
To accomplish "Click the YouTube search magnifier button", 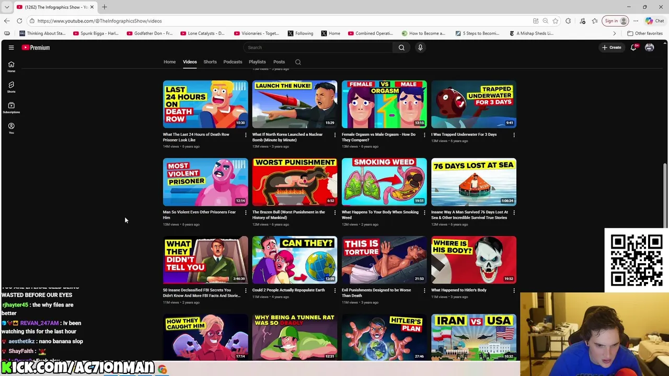I will [401, 48].
